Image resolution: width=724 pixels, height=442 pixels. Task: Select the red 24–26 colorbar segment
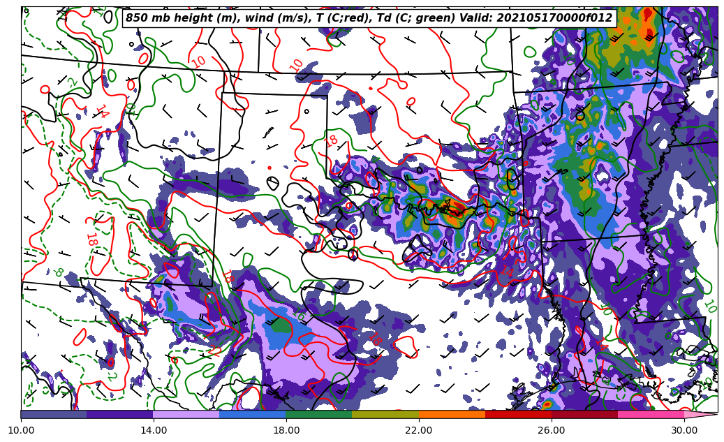point(519,414)
